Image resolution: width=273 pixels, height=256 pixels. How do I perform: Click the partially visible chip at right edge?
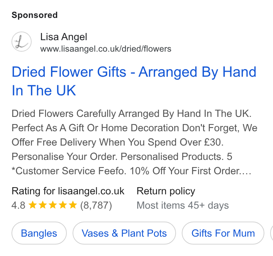coord(272,233)
